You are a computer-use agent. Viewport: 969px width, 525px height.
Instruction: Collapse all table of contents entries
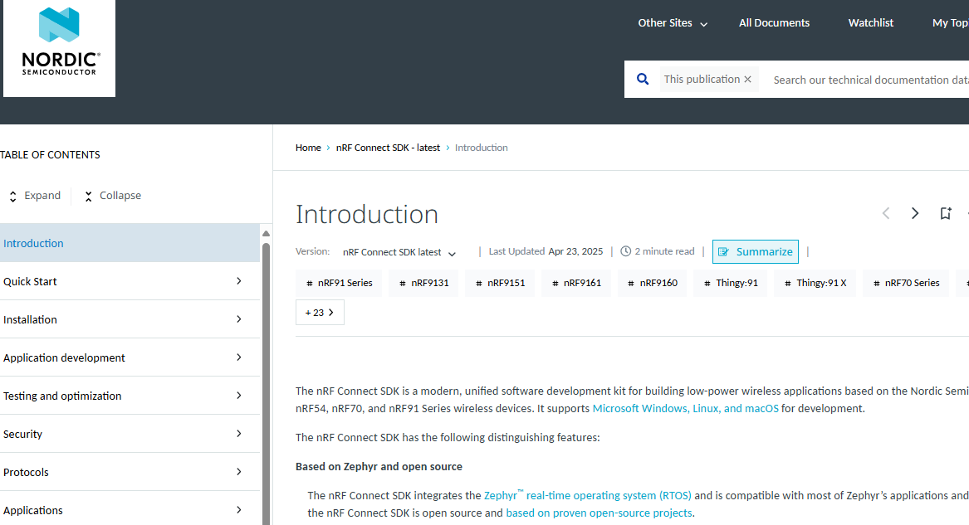(112, 196)
